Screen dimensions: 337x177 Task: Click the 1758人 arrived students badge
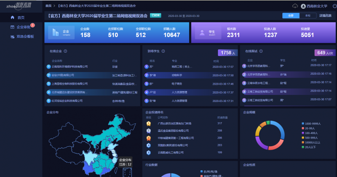pos(227,53)
